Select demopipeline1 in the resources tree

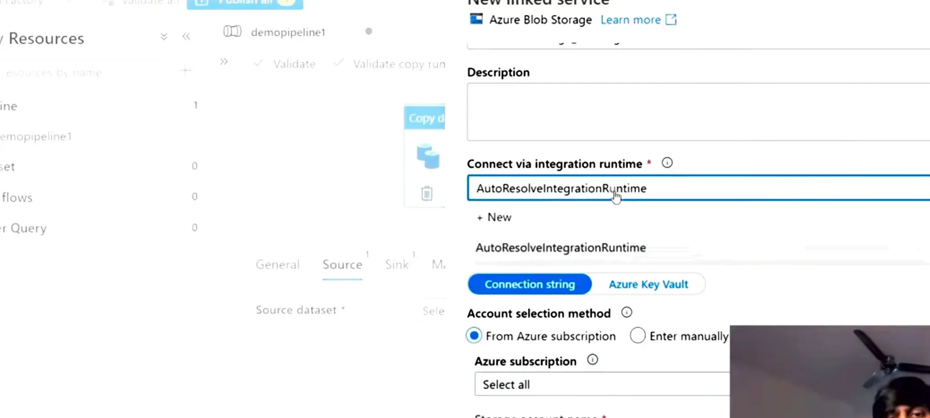point(36,136)
